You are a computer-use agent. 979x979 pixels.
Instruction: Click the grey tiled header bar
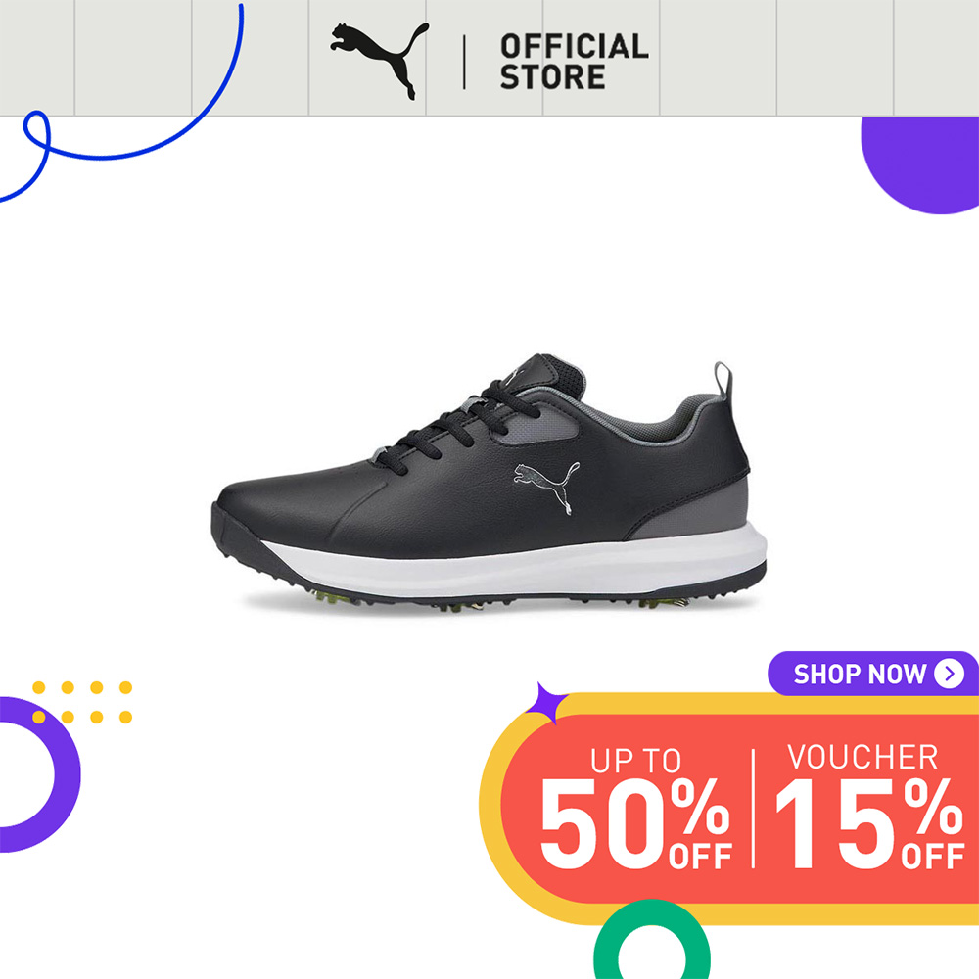click(x=489, y=58)
